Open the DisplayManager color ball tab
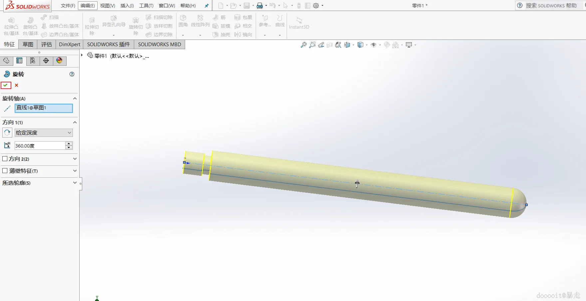Screen dimensions: 586x301 pos(59,61)
